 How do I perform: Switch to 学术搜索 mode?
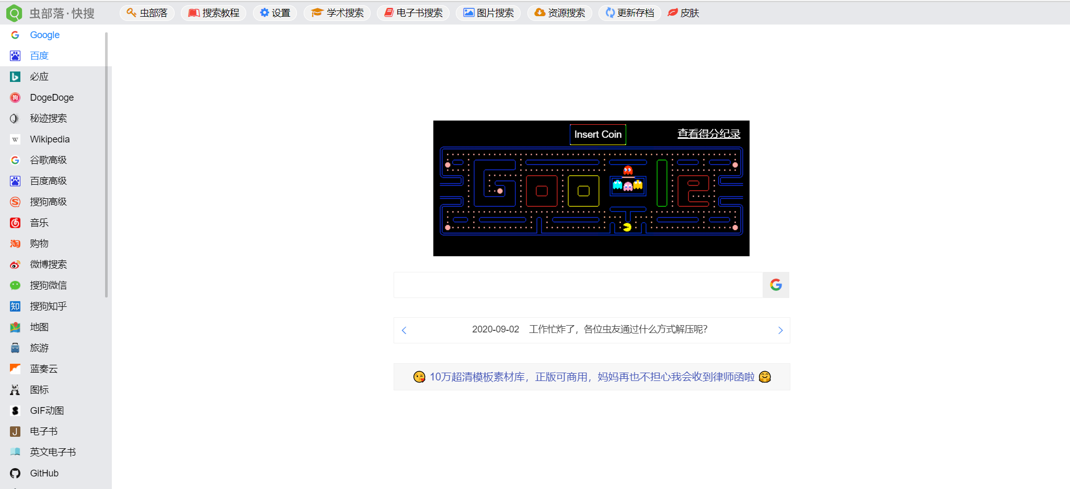(337, 13)
